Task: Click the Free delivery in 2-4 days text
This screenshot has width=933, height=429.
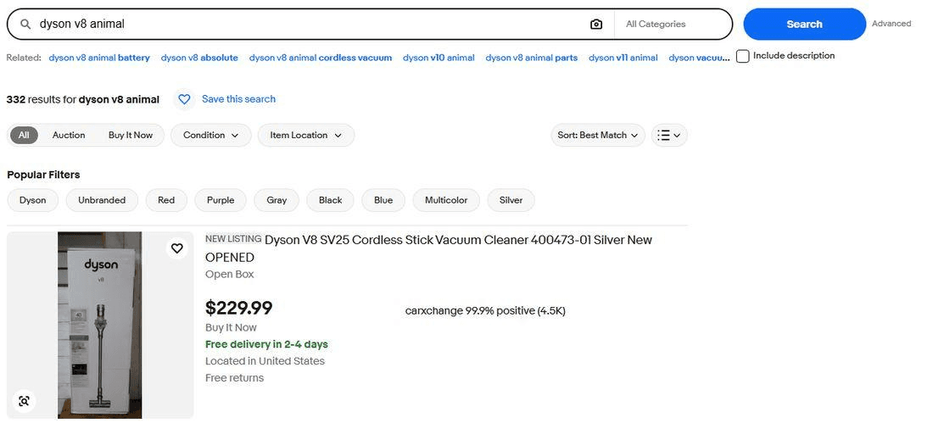Action: point(266,344)
